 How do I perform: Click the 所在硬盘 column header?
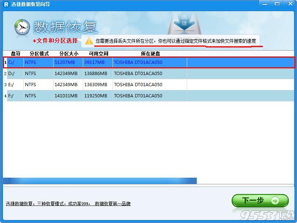150,54
